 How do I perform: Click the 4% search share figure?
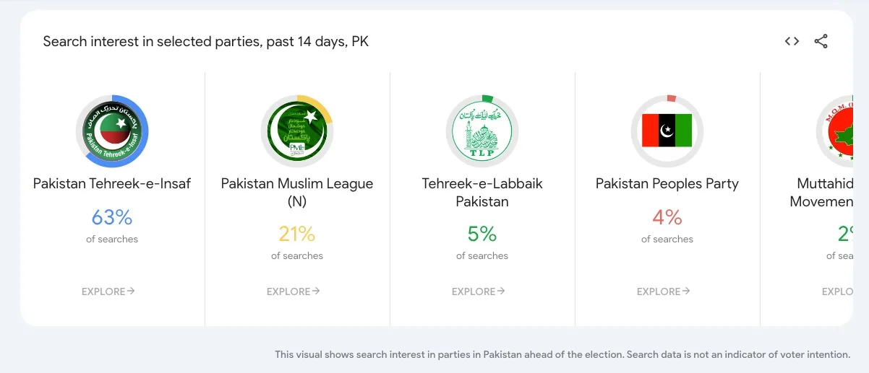[667, 217]
